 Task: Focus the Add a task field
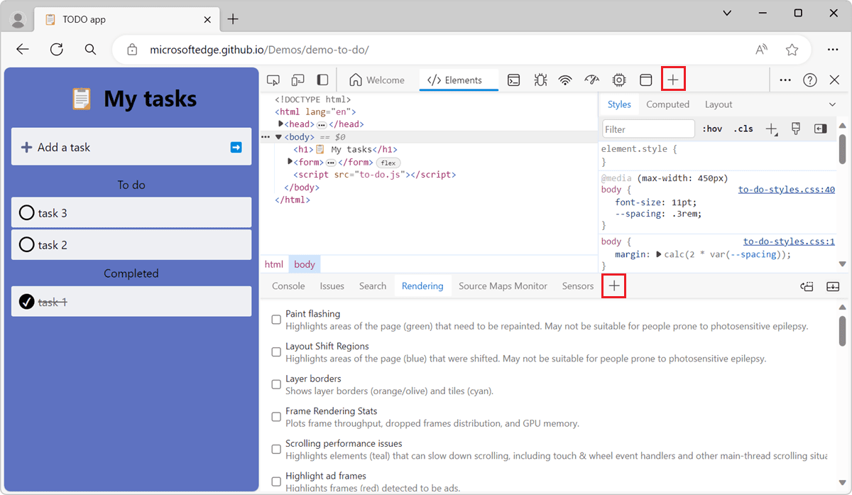(131, 147)
